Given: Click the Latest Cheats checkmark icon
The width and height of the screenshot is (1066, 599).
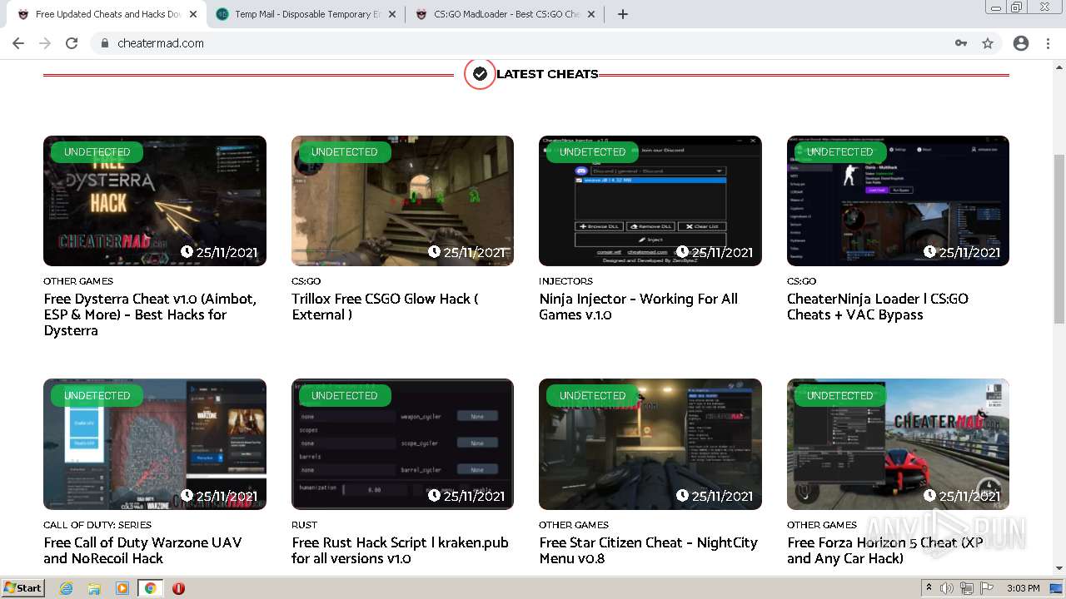Looking at the screenshot, I should pos(480,74).
